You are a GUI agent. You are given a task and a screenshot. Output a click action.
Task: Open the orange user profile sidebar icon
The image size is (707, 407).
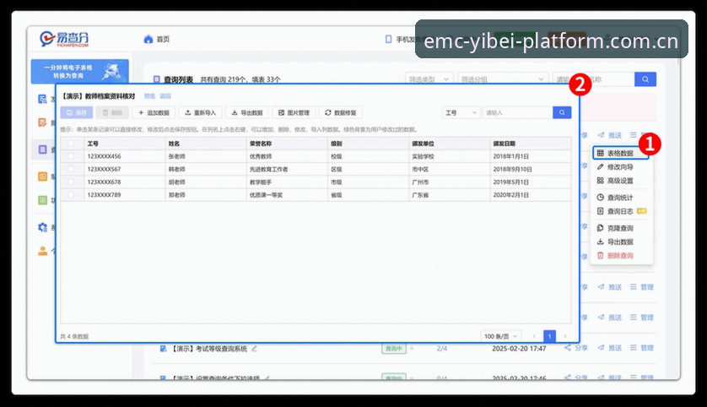point(42,251)
